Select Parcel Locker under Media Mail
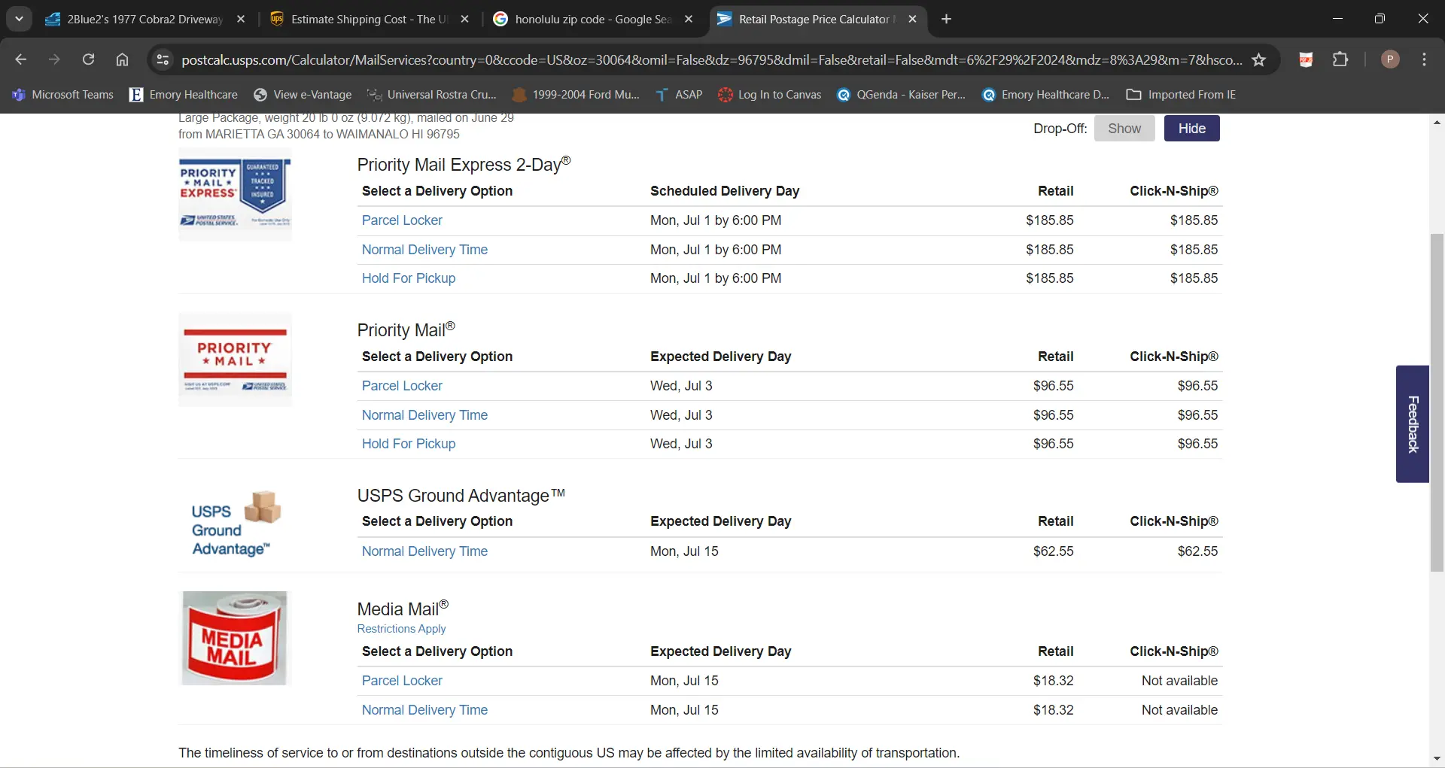The image size is (1445, 768). (x=402, y=681)
